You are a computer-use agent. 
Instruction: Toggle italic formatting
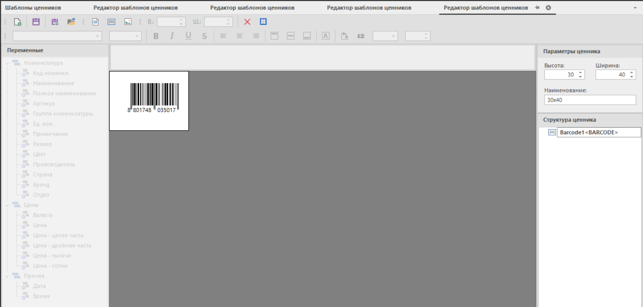pos(172,36)
